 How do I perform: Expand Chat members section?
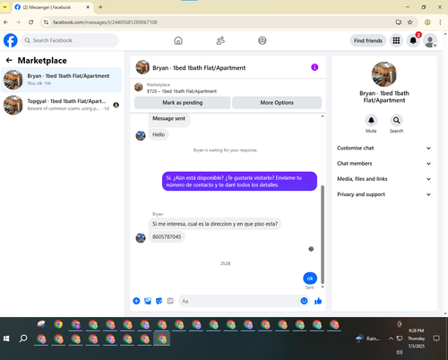pyautogui.click(x=384, y=164)
